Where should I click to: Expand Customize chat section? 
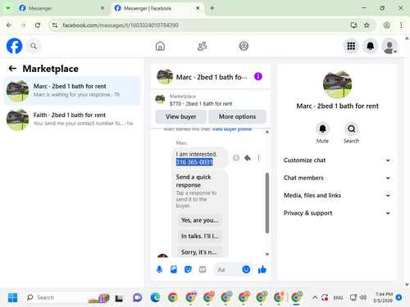[337, 160]
